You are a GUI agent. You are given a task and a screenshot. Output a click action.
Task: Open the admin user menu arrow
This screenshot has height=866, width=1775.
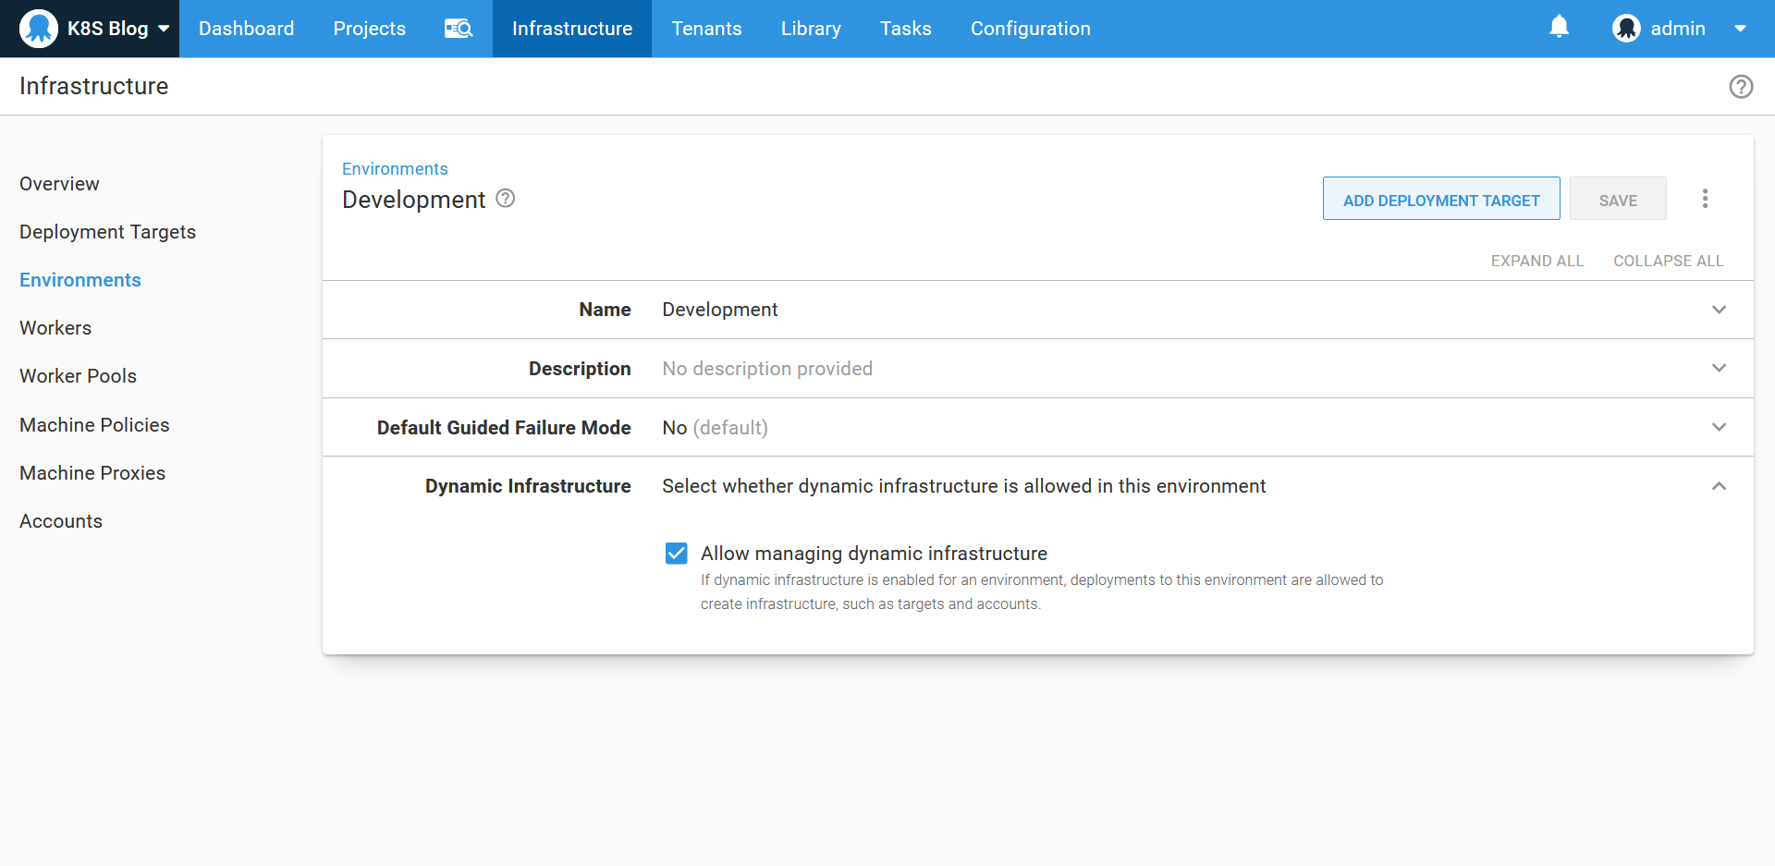(1740, 29)
